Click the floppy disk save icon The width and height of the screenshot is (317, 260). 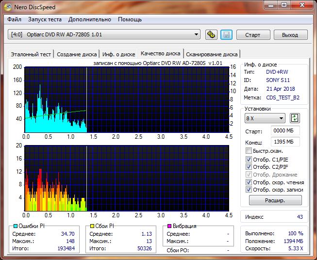[226, 35]
